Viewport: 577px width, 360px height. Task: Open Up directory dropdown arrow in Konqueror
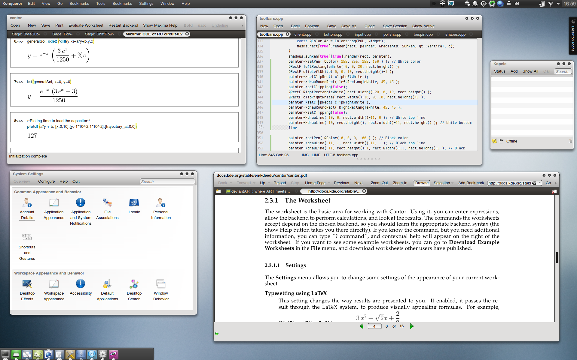tap(269, 183)
